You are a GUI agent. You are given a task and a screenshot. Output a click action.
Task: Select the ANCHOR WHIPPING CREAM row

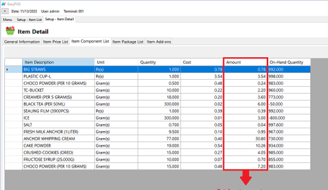coord(157,139)
